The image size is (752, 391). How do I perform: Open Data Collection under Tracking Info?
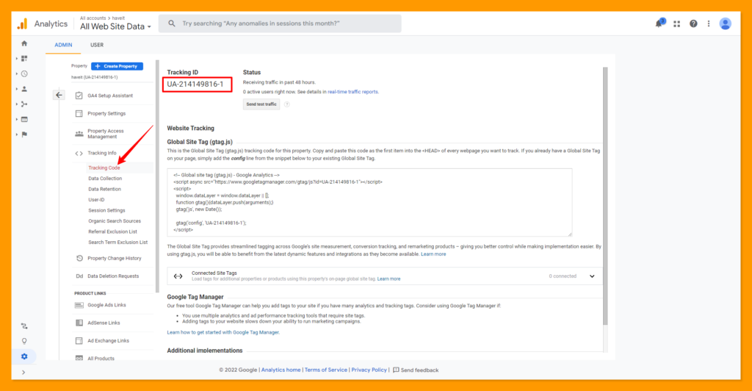(x=105, y=179)
